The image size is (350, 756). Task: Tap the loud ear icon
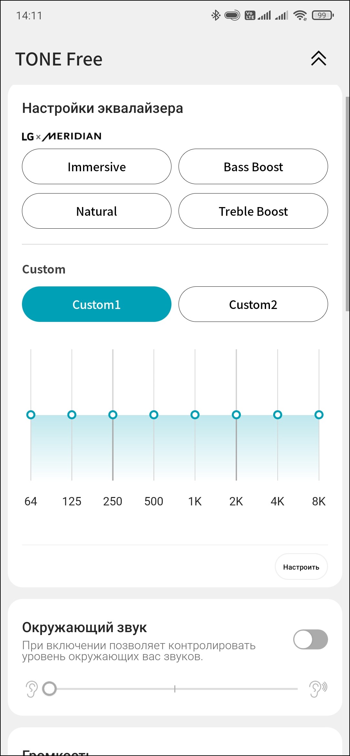tap(318, 689)
